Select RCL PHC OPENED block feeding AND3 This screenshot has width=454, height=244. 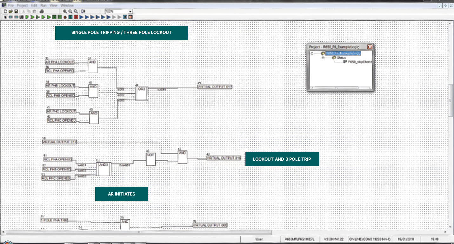point(56,178)
